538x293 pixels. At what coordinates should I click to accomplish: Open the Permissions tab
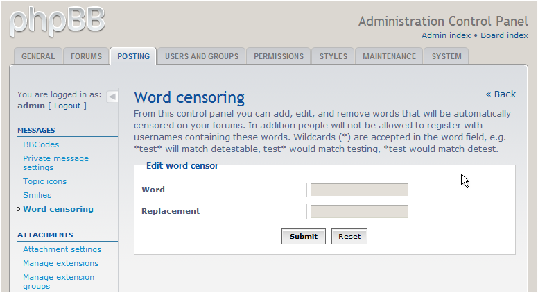coord(279,56)
